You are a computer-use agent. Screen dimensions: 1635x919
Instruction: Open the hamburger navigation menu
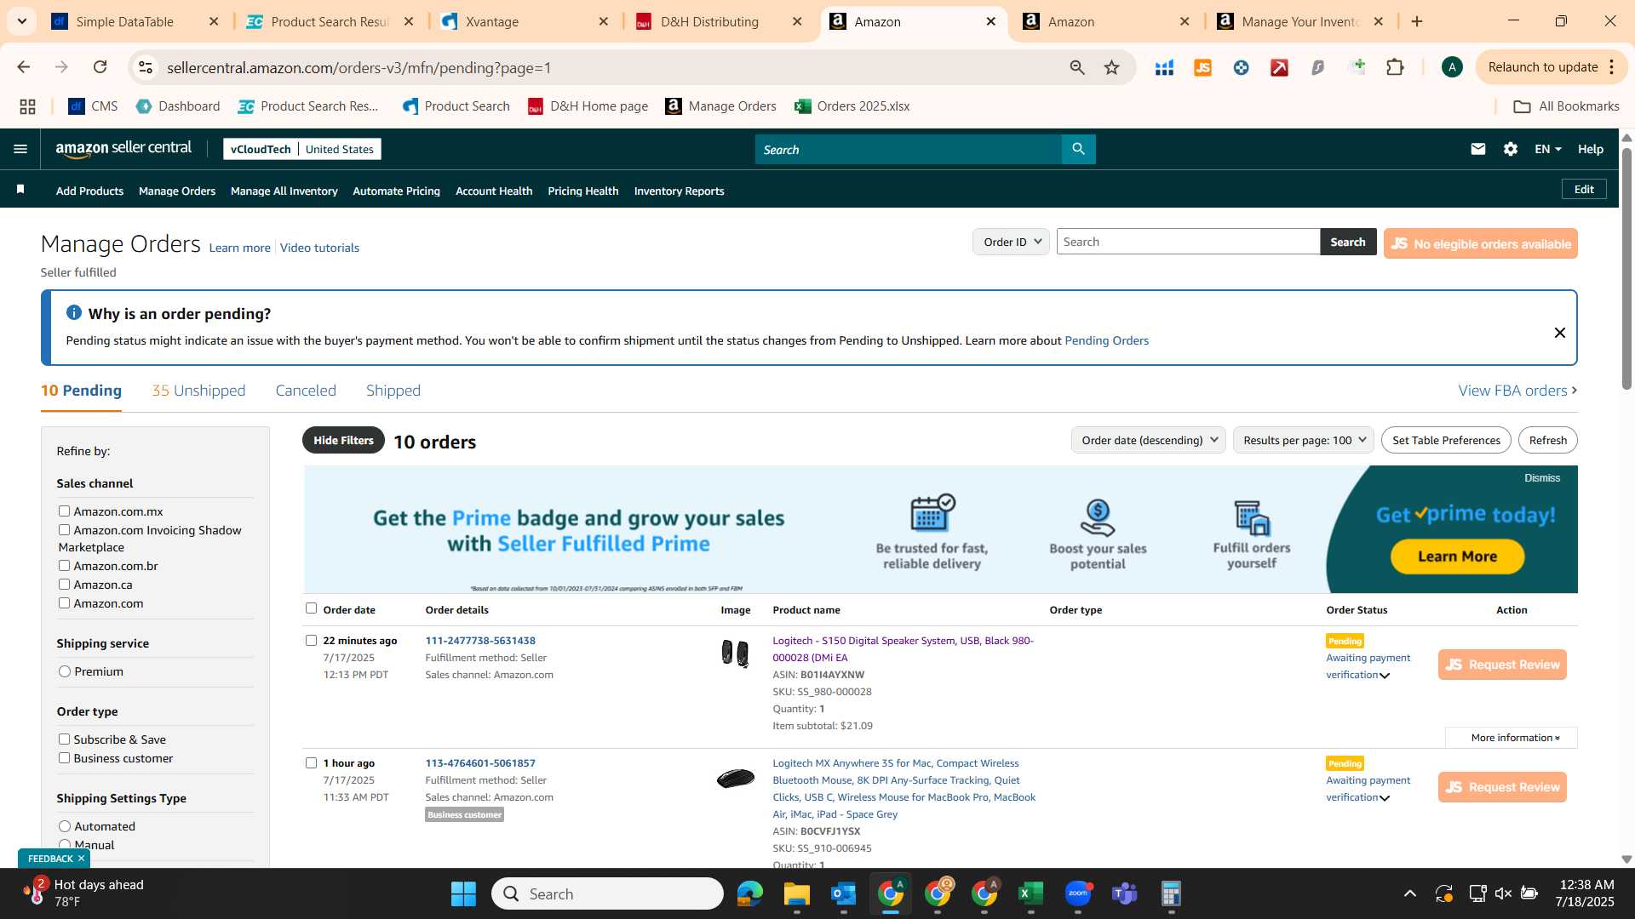point(20,149)
